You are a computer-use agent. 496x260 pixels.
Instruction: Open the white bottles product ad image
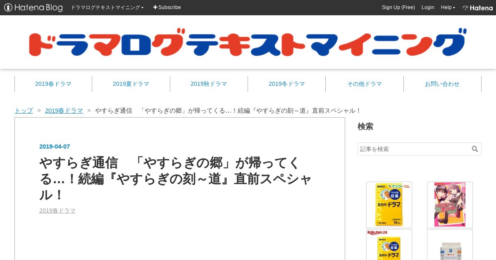(450, 244)
